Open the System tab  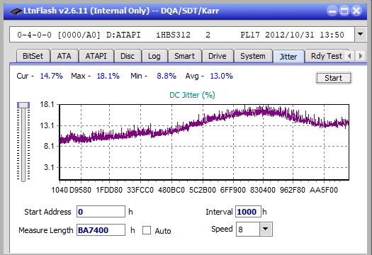pyautogui.click(x=253, y=56)
